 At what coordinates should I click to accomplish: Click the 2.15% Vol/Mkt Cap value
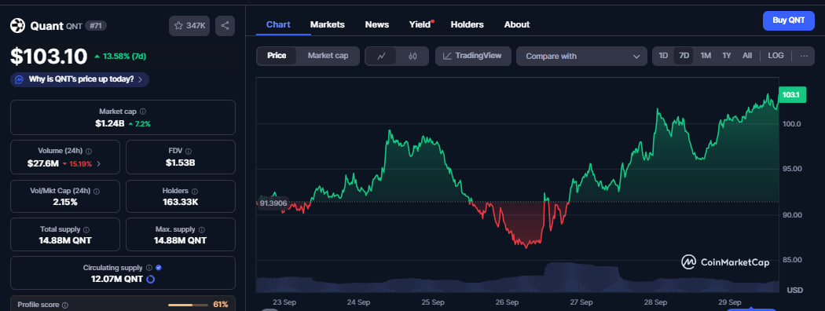(x=65, y=202)
